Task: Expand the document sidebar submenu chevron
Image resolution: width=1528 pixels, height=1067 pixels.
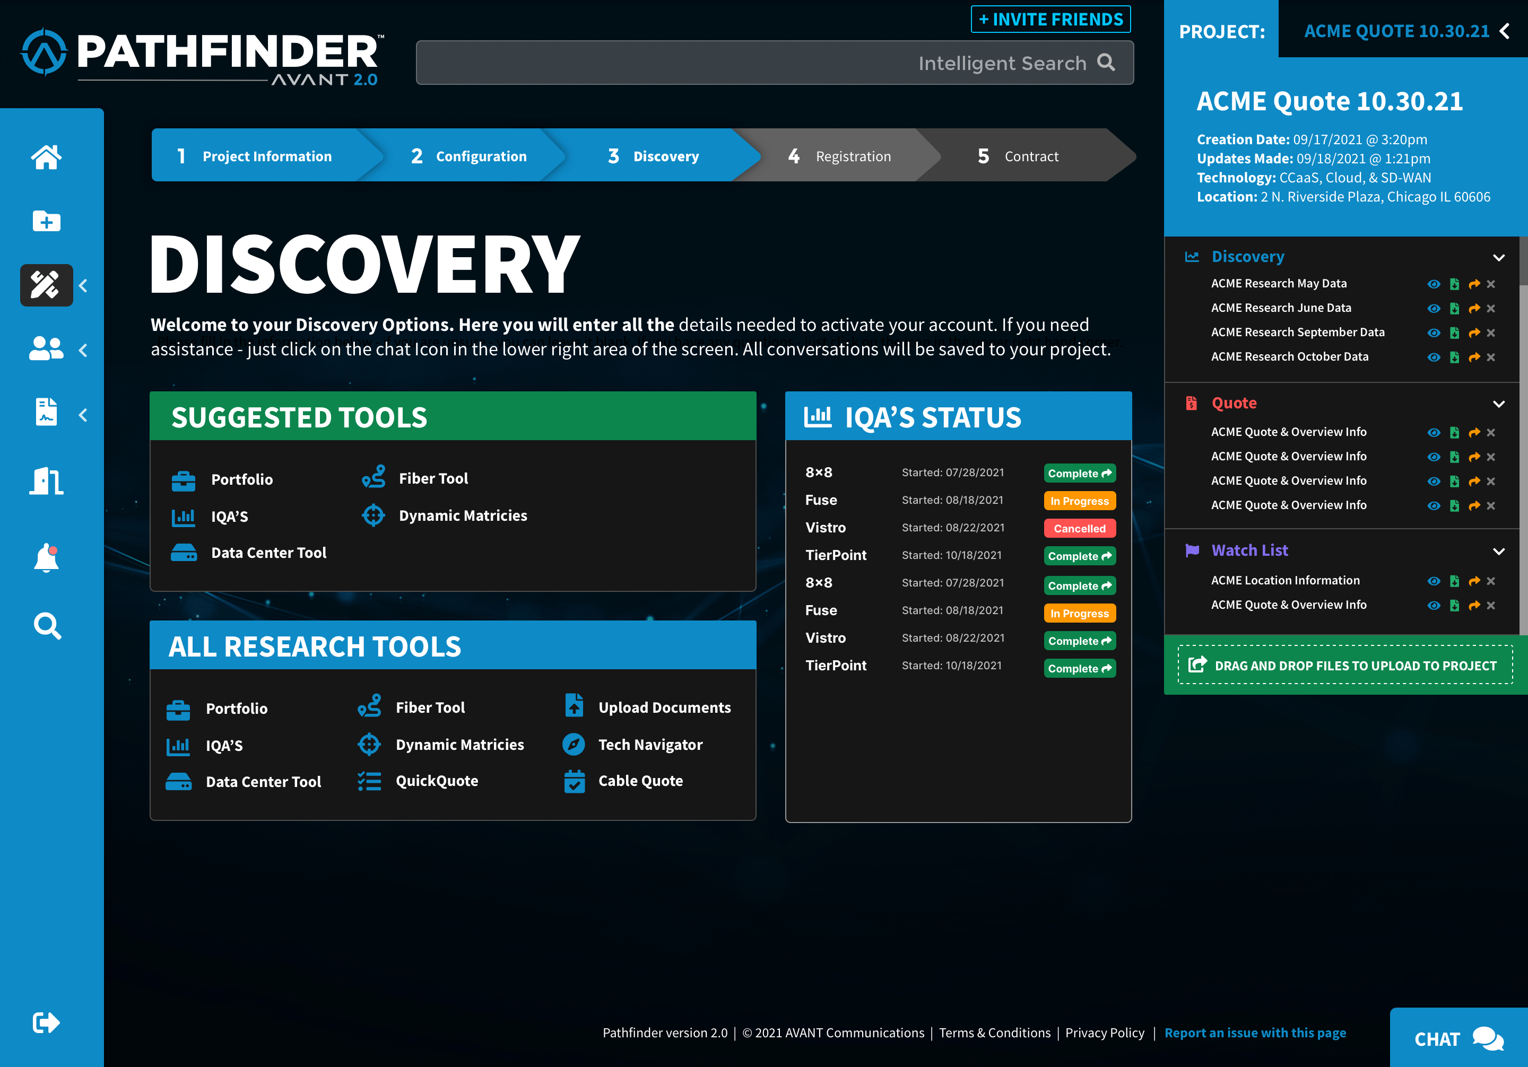Action: tap(83, 415)
